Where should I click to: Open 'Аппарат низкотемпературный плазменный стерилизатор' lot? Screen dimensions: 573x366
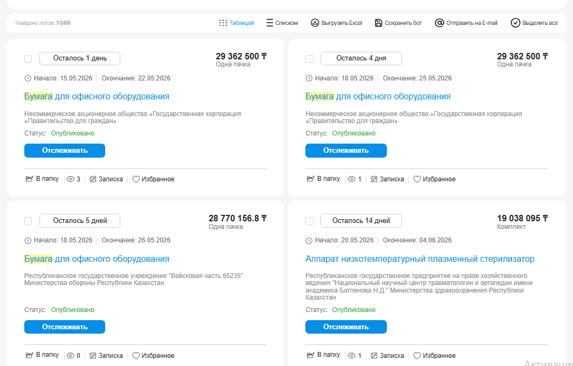tap(420, 259)
